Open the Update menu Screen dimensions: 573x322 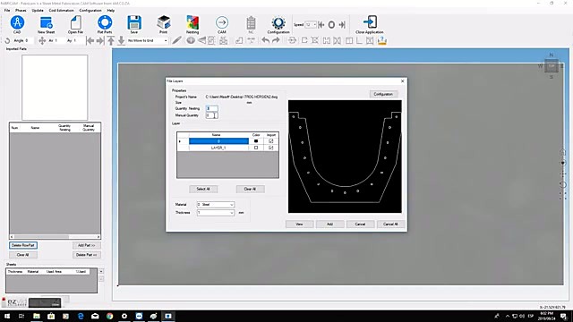38,10
